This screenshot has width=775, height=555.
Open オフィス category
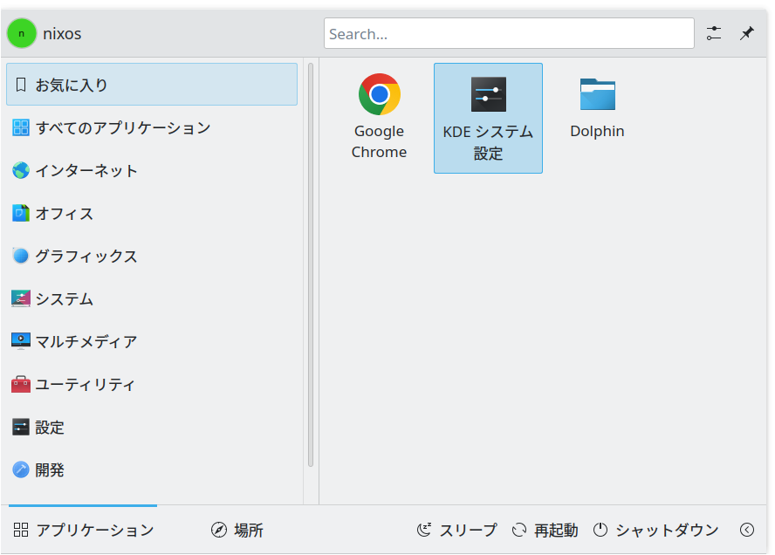152,213
